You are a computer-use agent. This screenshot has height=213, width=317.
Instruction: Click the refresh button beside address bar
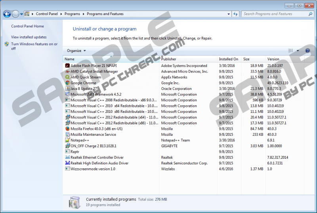236,14
